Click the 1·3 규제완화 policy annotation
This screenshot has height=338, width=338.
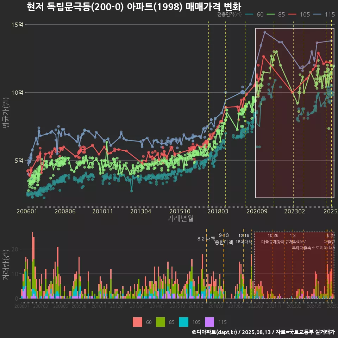pos(293,239)
